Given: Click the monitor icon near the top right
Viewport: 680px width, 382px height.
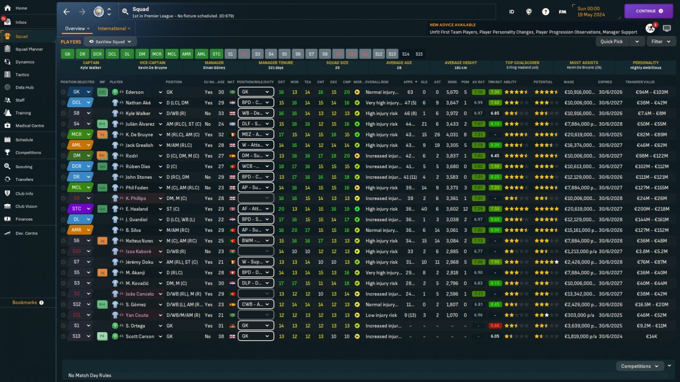Looking at the screenshot, I should click(667, 28).
